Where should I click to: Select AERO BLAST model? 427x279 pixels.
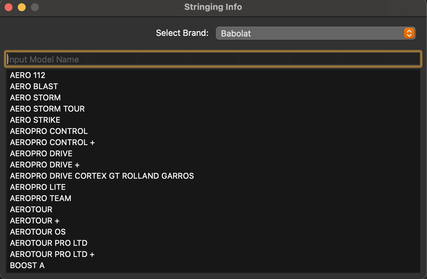[34, 86]
